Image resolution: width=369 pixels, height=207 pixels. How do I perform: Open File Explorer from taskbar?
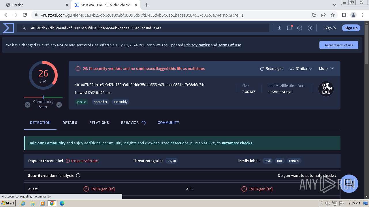tap(33, 203)
